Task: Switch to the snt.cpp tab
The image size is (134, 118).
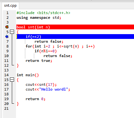Action: pyautogui.click(x=10, y=5)
